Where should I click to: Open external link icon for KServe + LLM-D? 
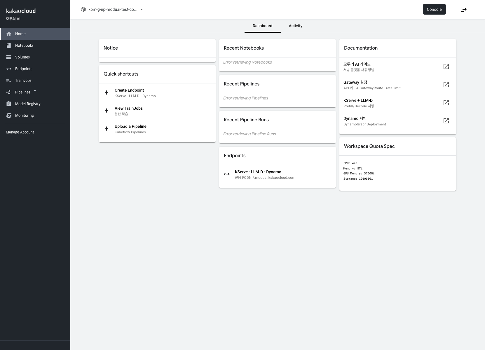tap(446, 103)
